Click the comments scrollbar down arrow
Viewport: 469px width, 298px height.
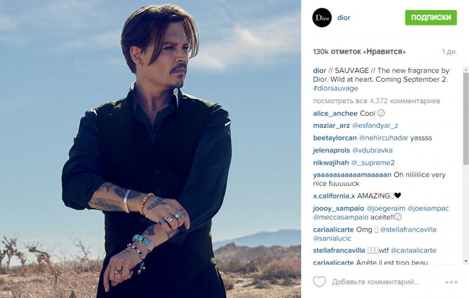tap(466, 262)
